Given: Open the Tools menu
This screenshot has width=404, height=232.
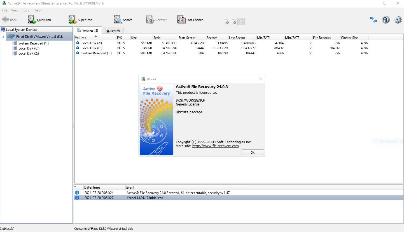Looking at the screenshot, I should (x=26, y=10).
